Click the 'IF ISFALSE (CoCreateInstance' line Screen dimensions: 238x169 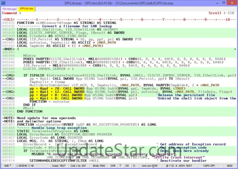coord(129,75)
